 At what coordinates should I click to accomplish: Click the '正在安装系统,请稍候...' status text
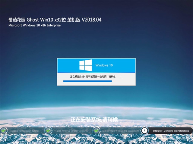96,119
